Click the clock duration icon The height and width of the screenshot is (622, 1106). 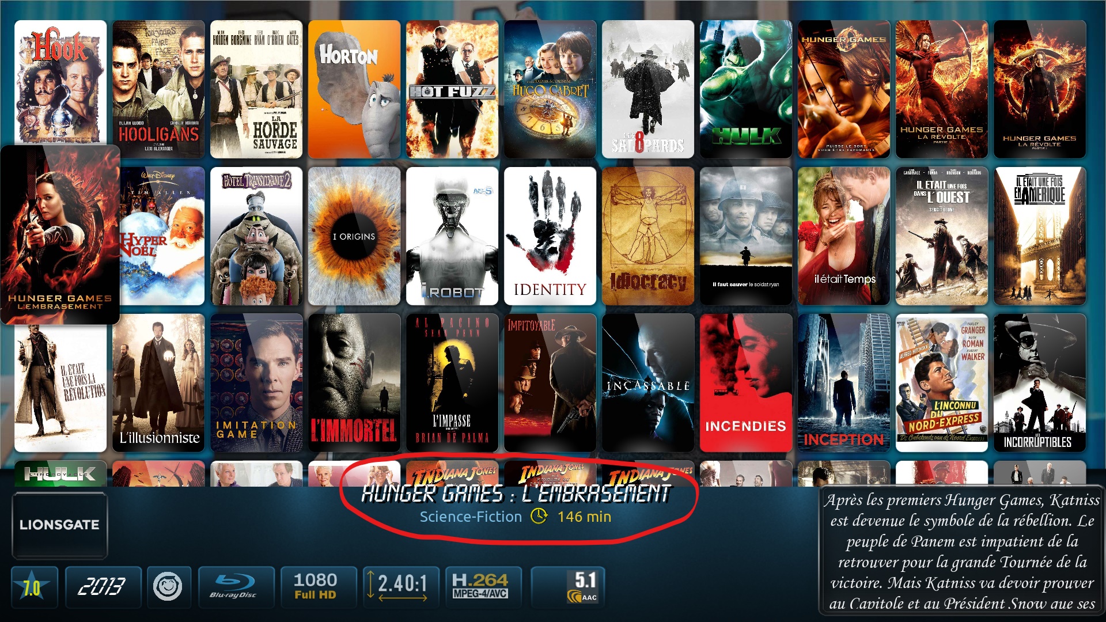[539, 516]
